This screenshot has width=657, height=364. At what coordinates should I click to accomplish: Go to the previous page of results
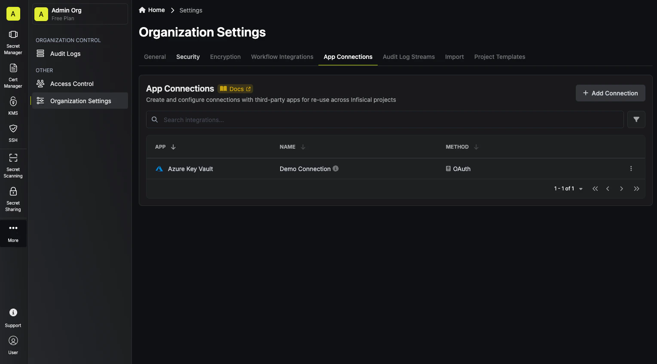coord(608,189)
